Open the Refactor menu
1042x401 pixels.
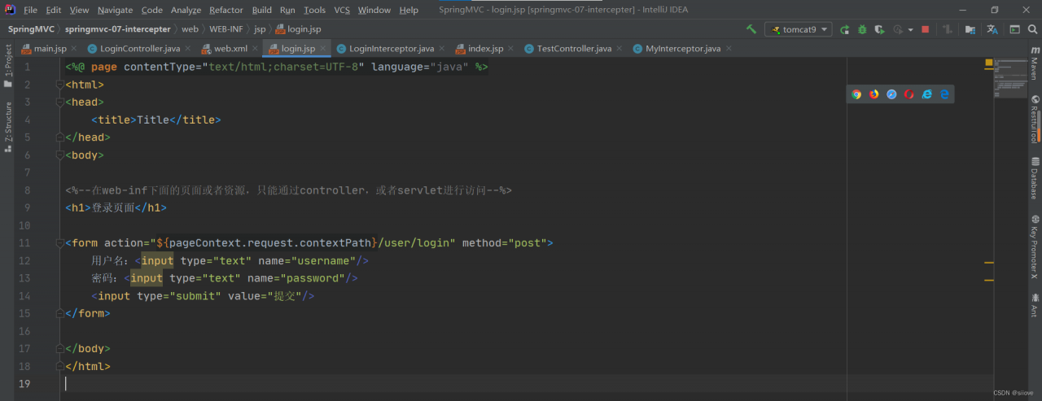pos(225,10)
